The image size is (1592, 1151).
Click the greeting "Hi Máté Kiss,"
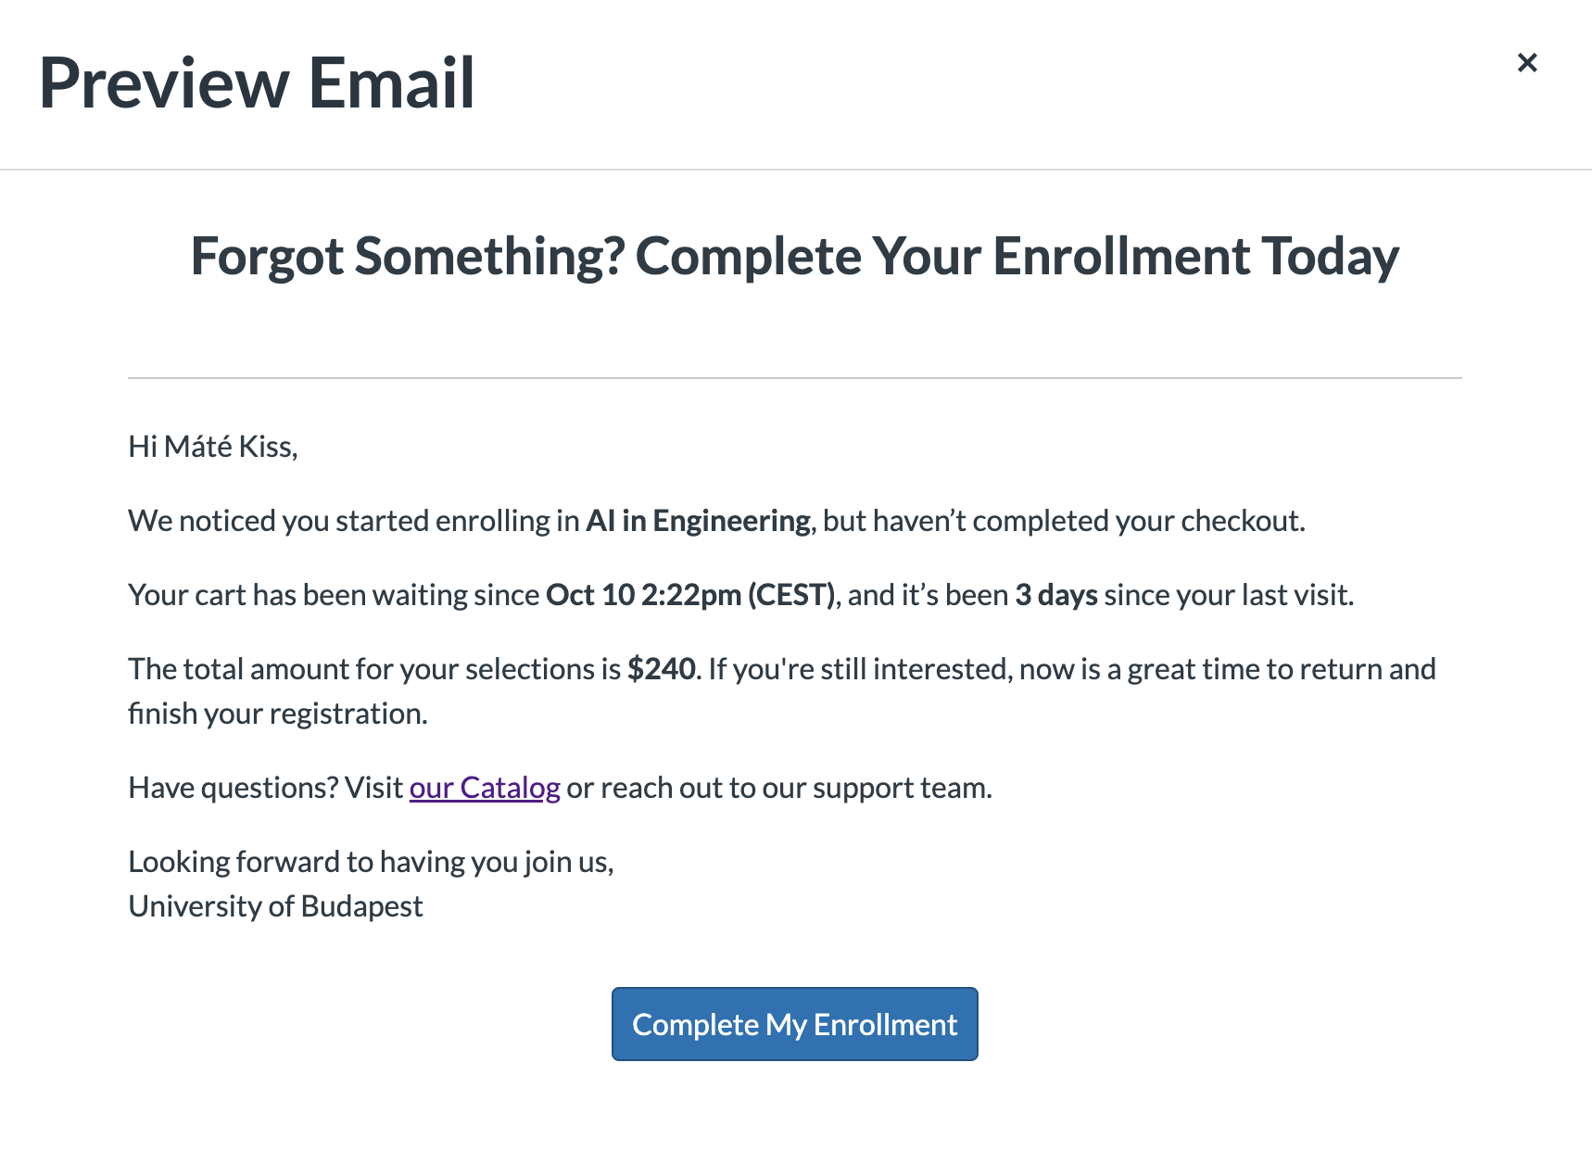[x=213, y=447]
